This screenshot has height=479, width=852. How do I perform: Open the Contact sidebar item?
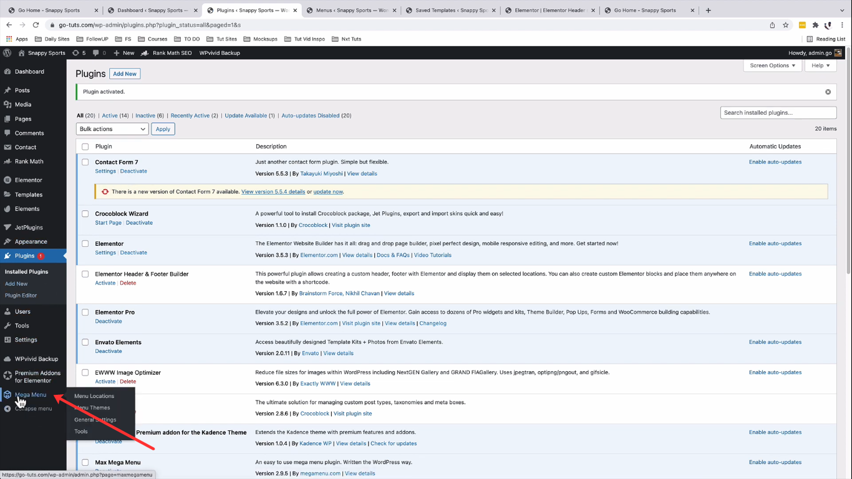click(26, 148)
